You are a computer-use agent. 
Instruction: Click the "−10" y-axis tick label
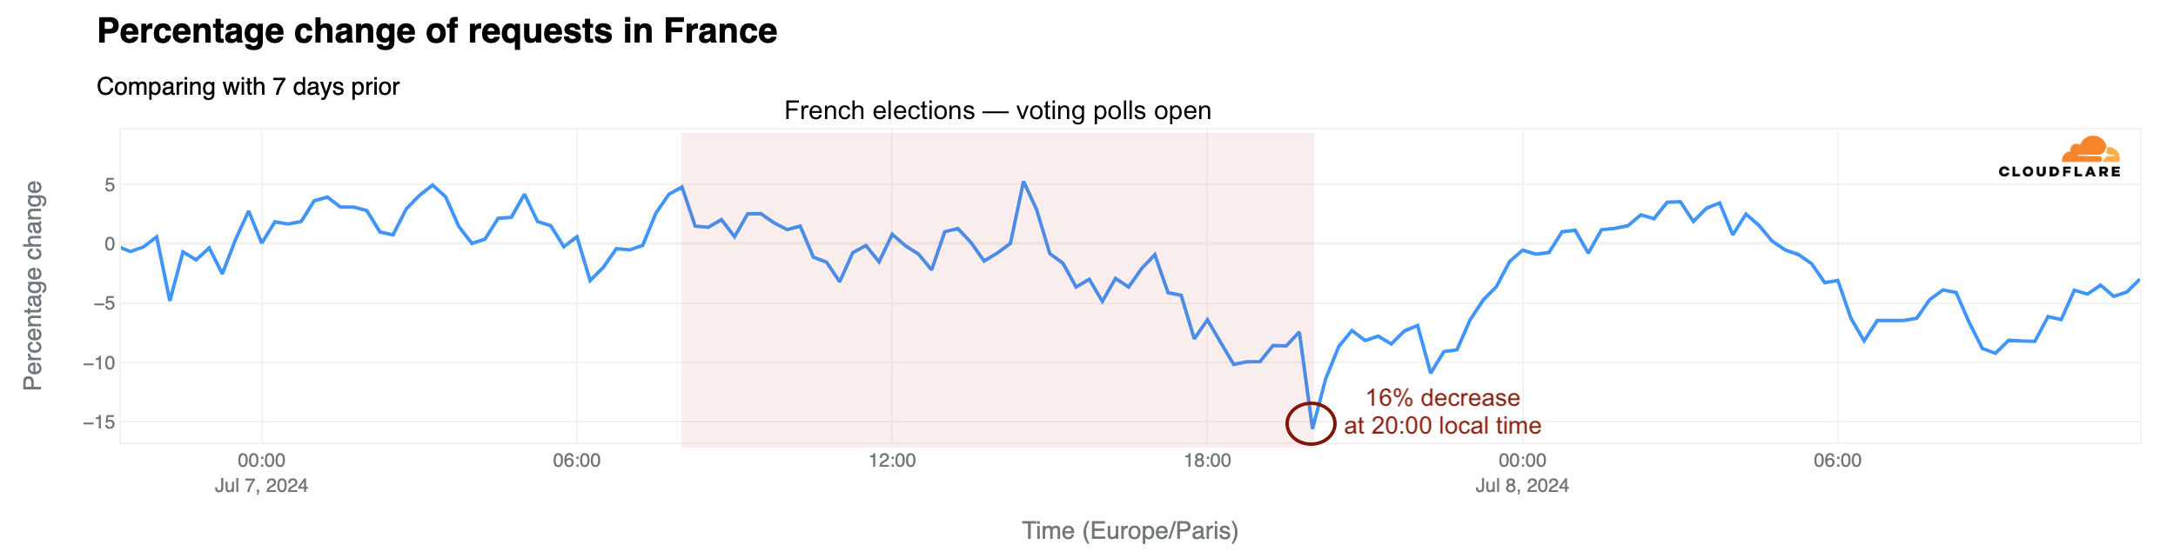click(98, 362)
